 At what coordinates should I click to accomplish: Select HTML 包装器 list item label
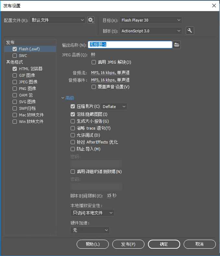31,69
